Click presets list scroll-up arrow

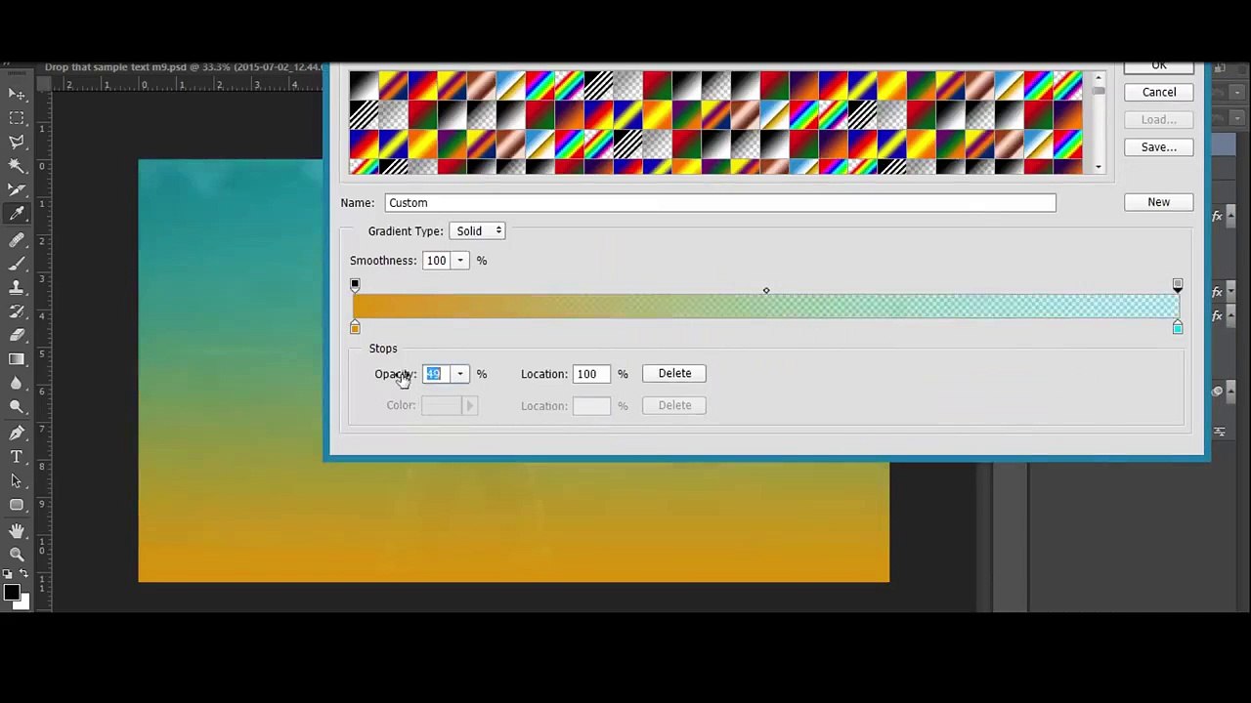[1099, 78]
